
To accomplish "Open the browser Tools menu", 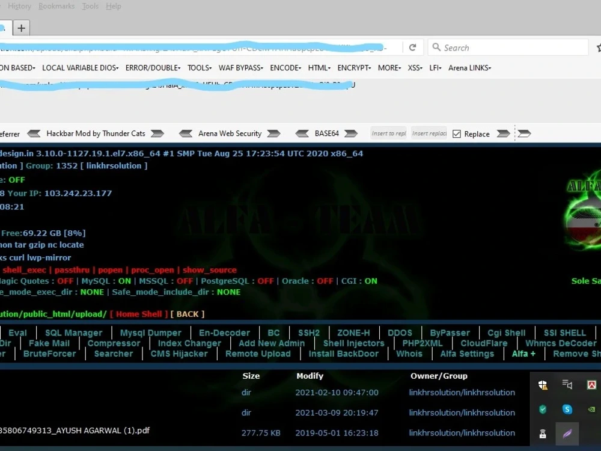I will pos(90,6).
